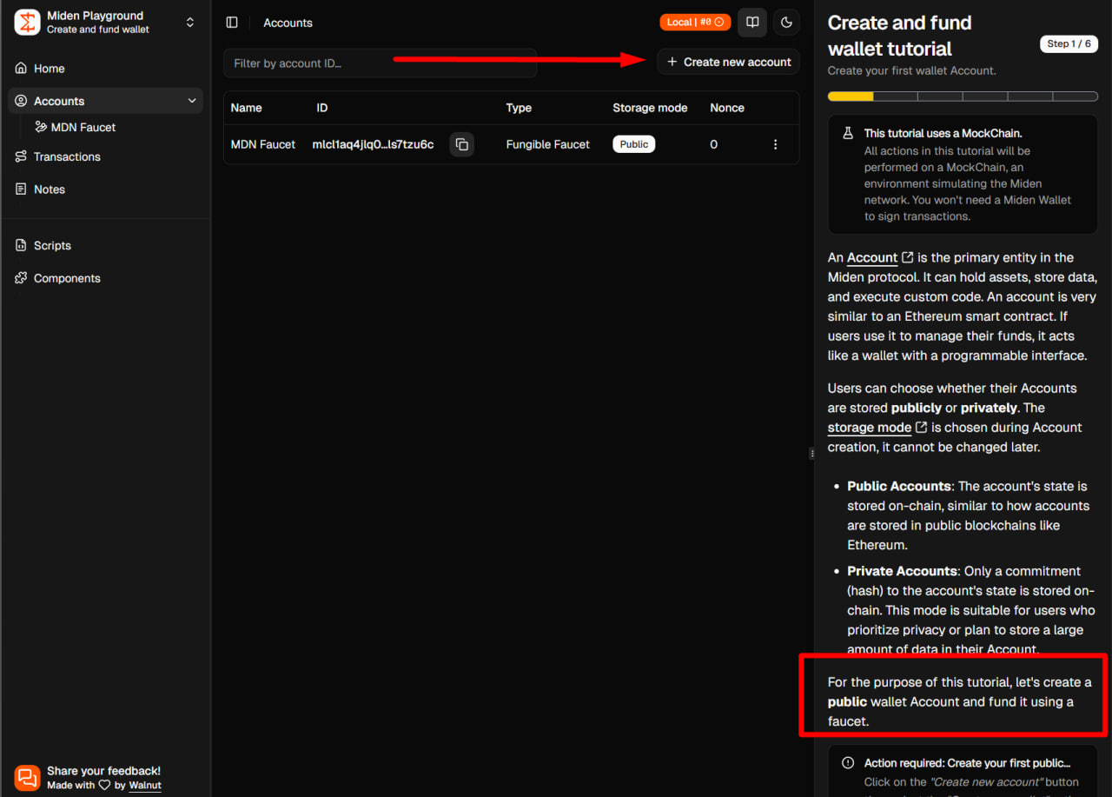Toggle the sidebar panel icon
The width and height of the screenshot is (1112, 797).
[x=232, y=23]
